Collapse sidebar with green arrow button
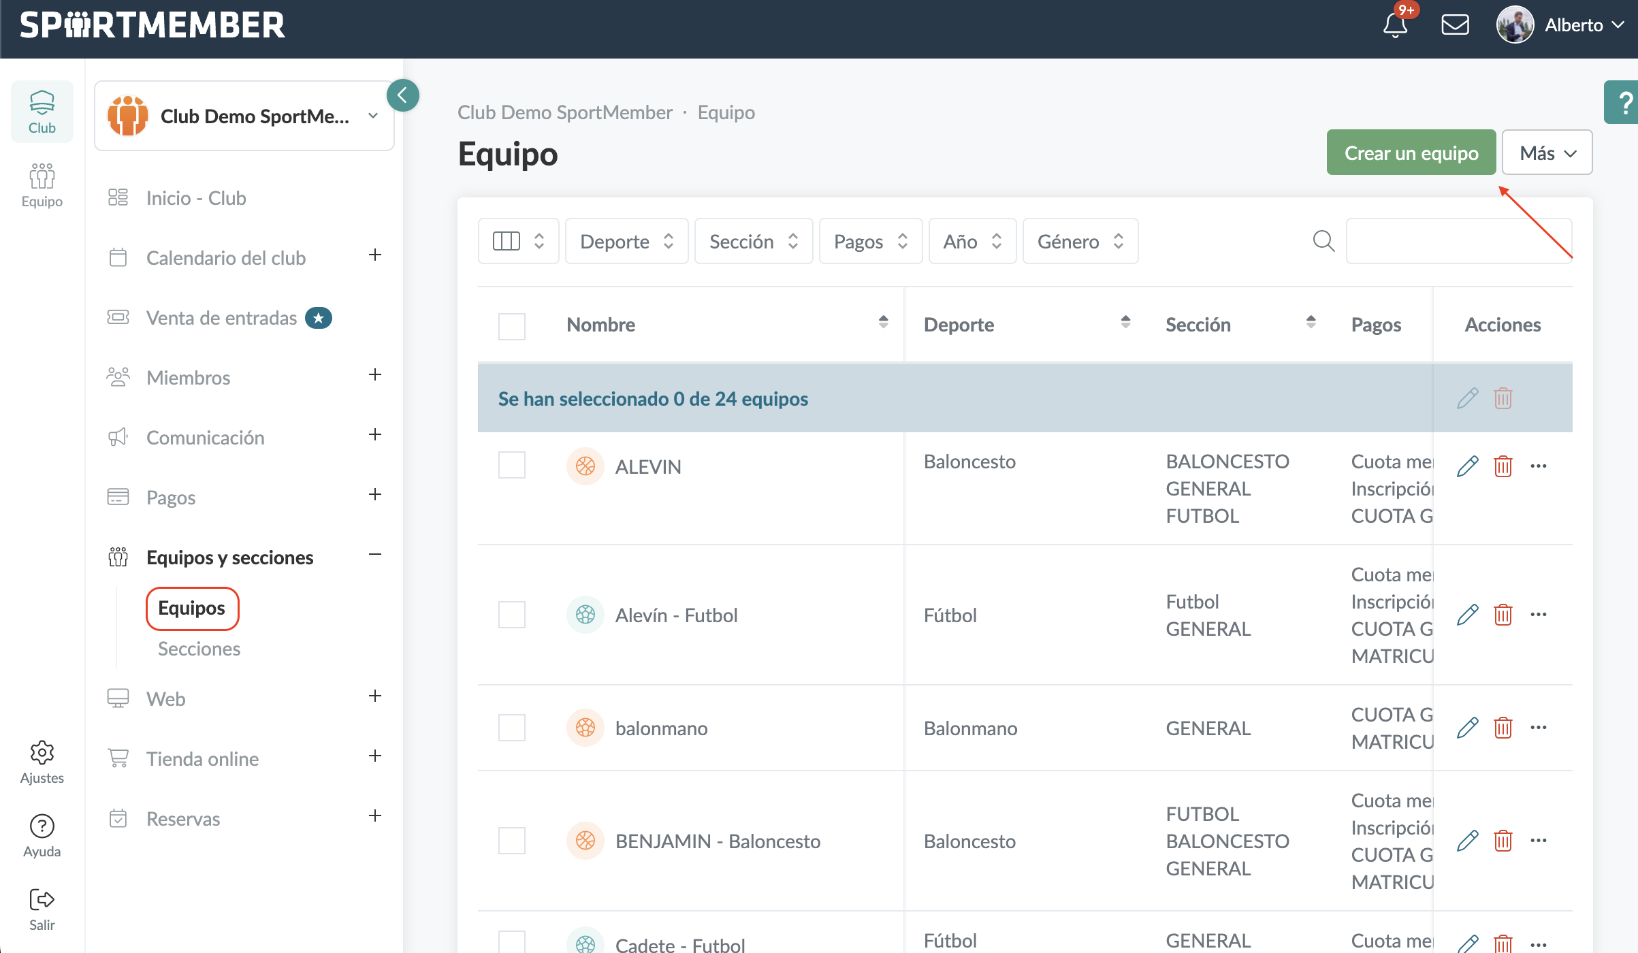Viewport: 1638px width, 953px height. click(402, 95)
